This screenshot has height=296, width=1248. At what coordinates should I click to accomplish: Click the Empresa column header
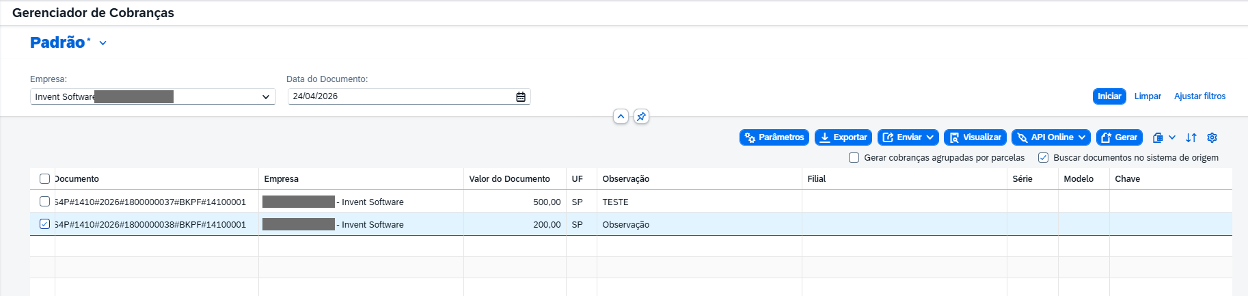361,179
